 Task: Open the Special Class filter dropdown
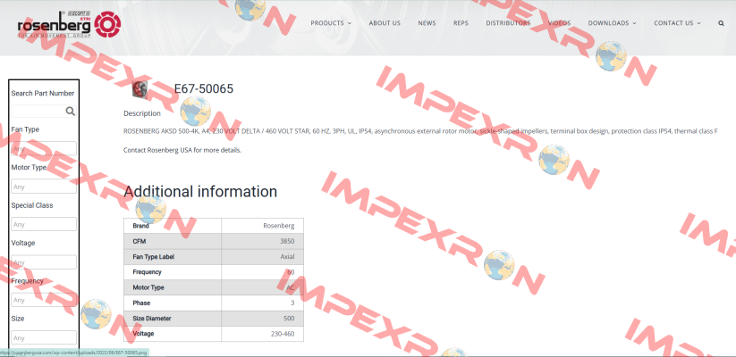(44, 224)
